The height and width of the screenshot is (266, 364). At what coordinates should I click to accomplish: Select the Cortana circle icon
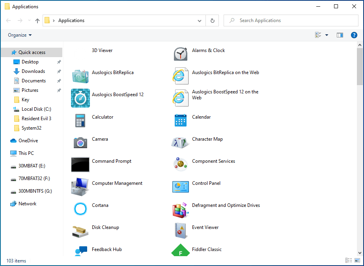pyautogui.click(x=80, y=208)
